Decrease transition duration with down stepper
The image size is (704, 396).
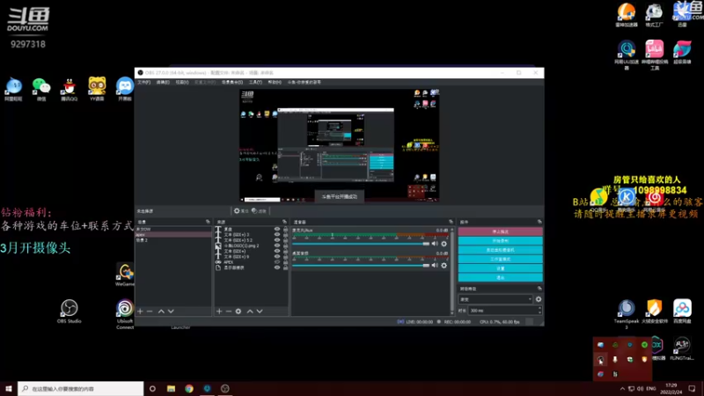pos(539,312)
